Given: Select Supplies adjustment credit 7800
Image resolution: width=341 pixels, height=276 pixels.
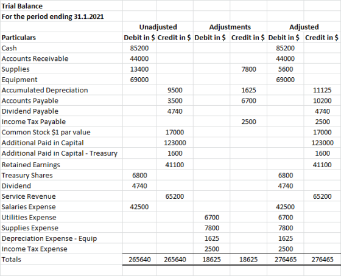Looking at the screenshot, I should [x=249, y=69].
